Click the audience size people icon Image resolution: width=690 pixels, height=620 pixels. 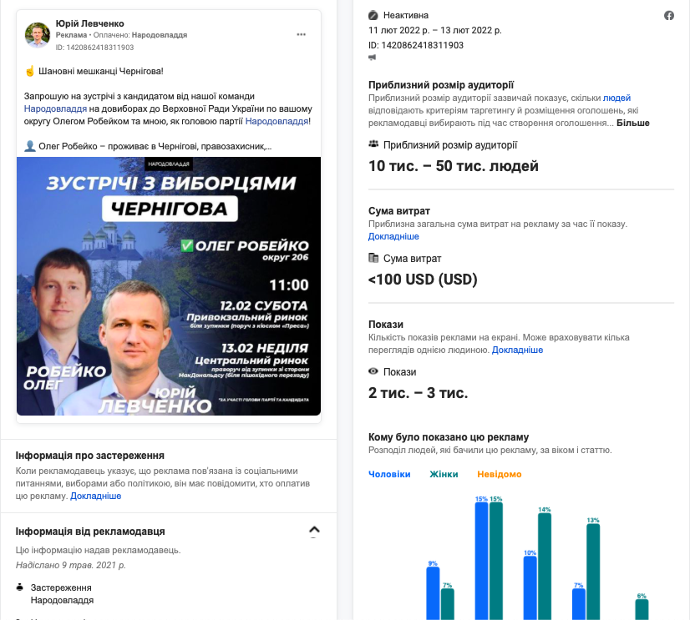(373, 144)
